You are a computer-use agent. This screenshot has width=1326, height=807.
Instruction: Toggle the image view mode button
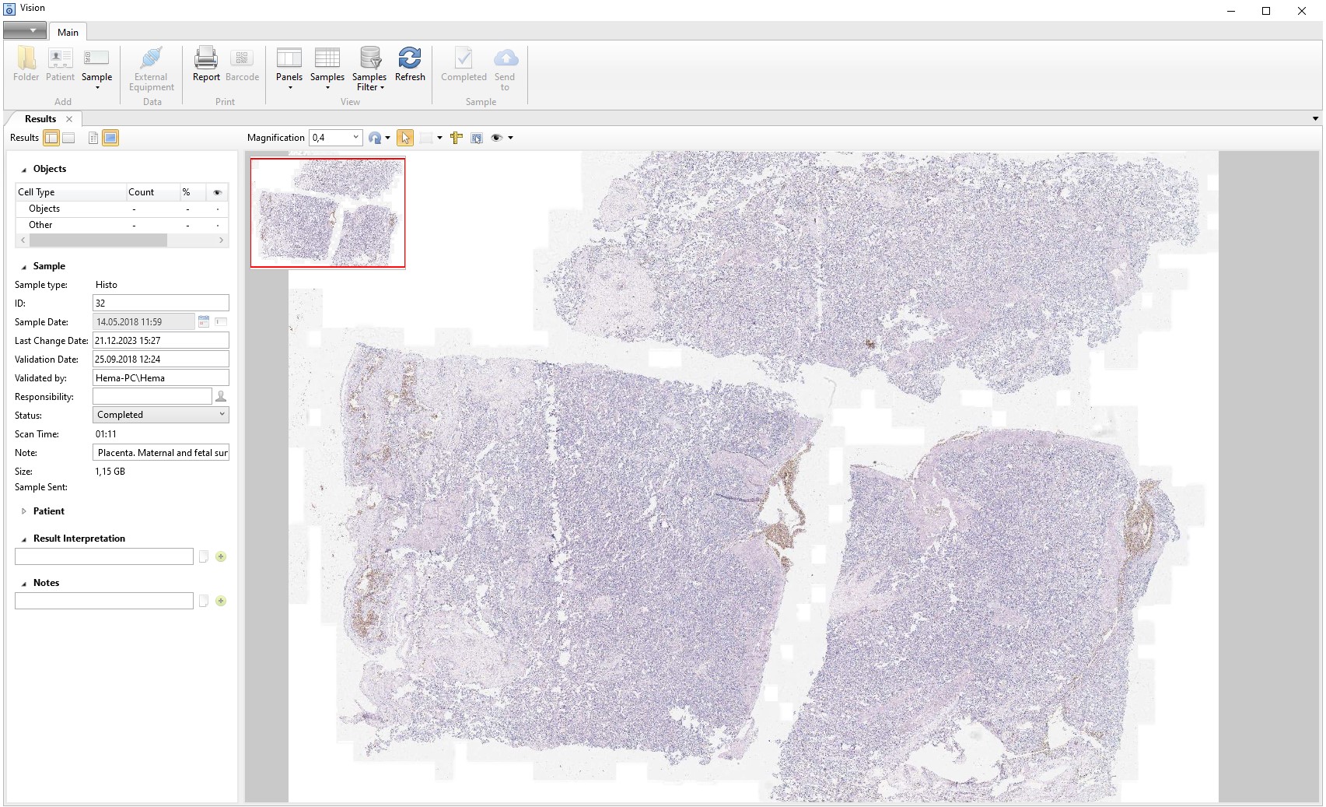[x=110, y=138]
